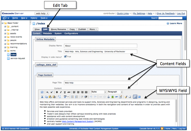Expand the people folder

(x=5, y=40)
